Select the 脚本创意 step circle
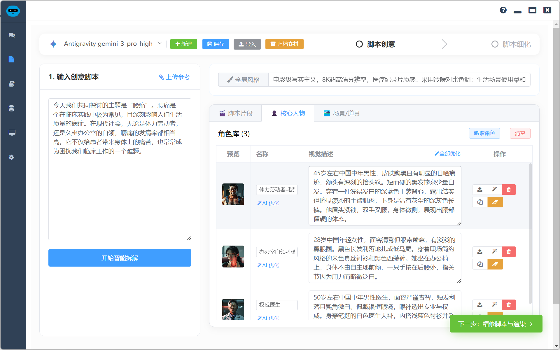Screen dimensions: 560x350 [x=359, y=44]
